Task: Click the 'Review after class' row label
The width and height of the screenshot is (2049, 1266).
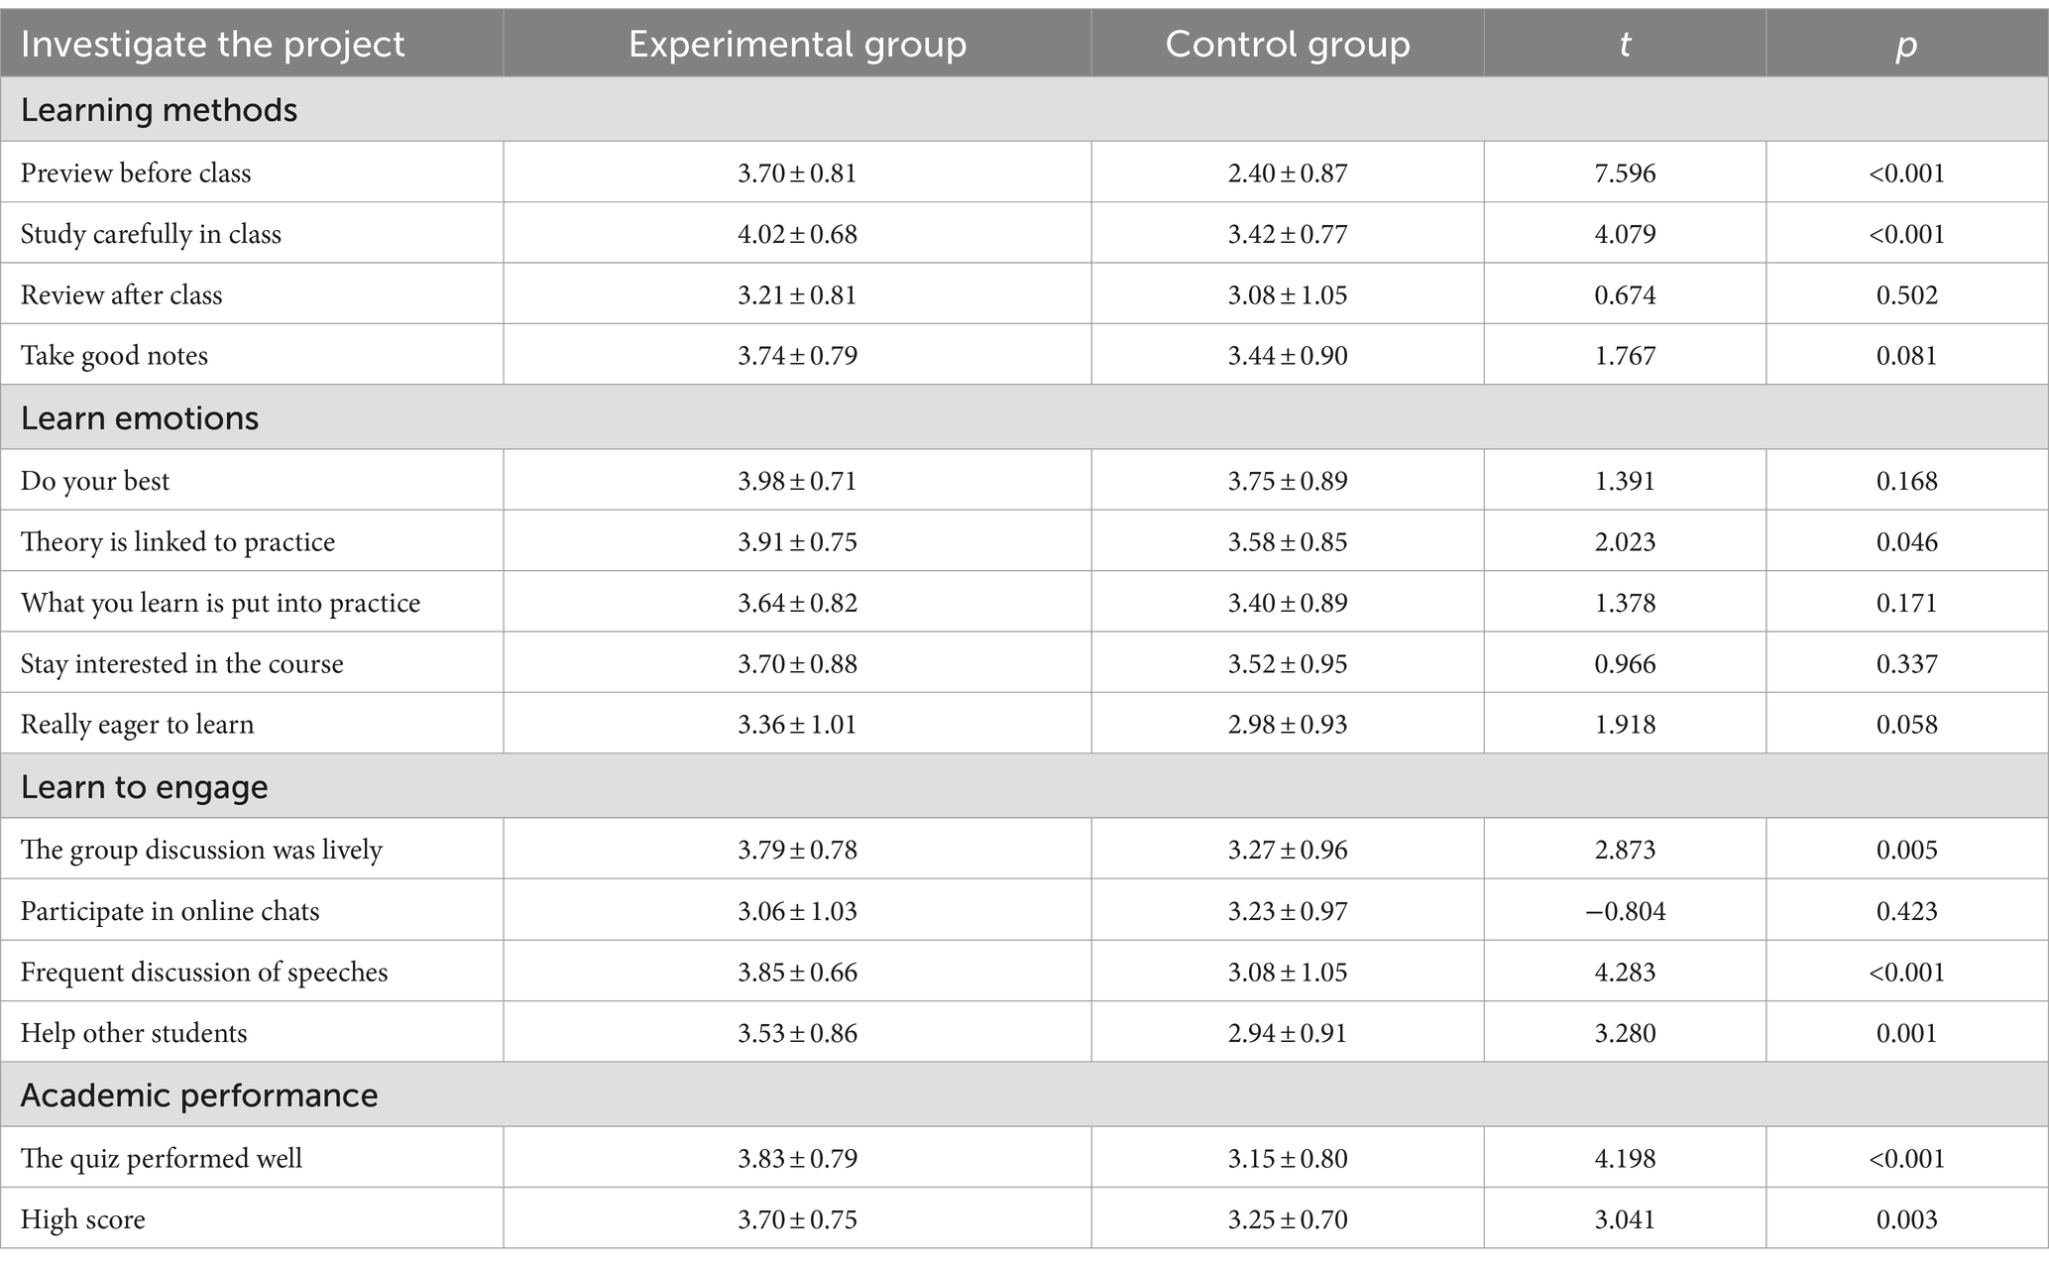Action: [x=121, y=295]
